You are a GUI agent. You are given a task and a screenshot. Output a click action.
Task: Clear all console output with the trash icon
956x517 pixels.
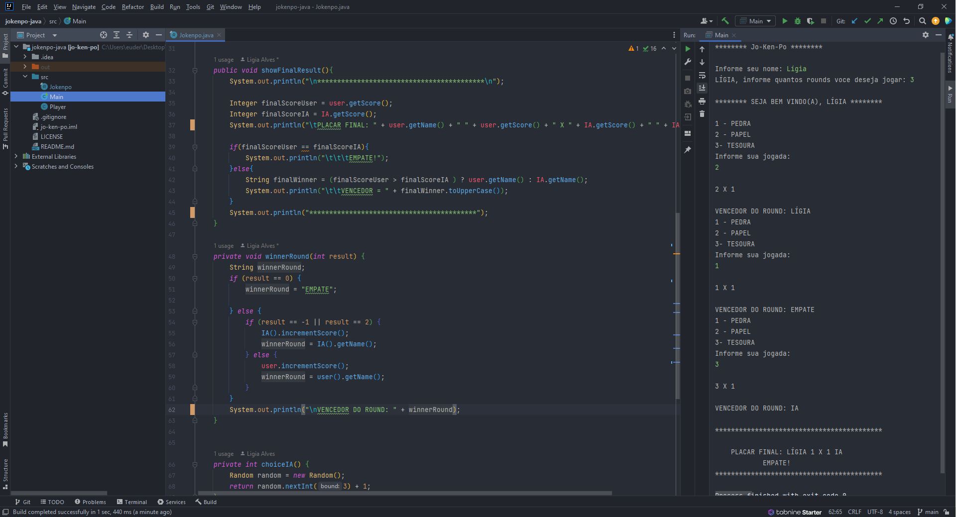[x=703, y=114]
